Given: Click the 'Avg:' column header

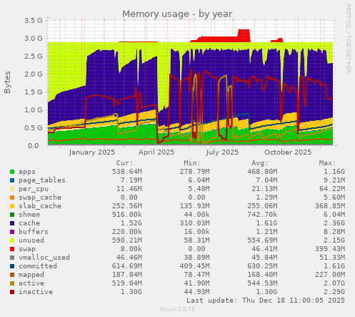Looking at the screenshot, I should tap(260, 163).
